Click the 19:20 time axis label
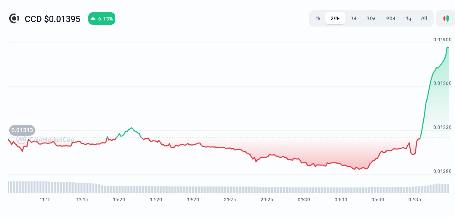 pyautogui.click(x=193, y=200)
